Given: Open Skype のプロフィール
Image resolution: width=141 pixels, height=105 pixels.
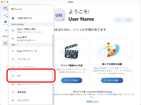Looking at the screenshot, I should 31,51.
